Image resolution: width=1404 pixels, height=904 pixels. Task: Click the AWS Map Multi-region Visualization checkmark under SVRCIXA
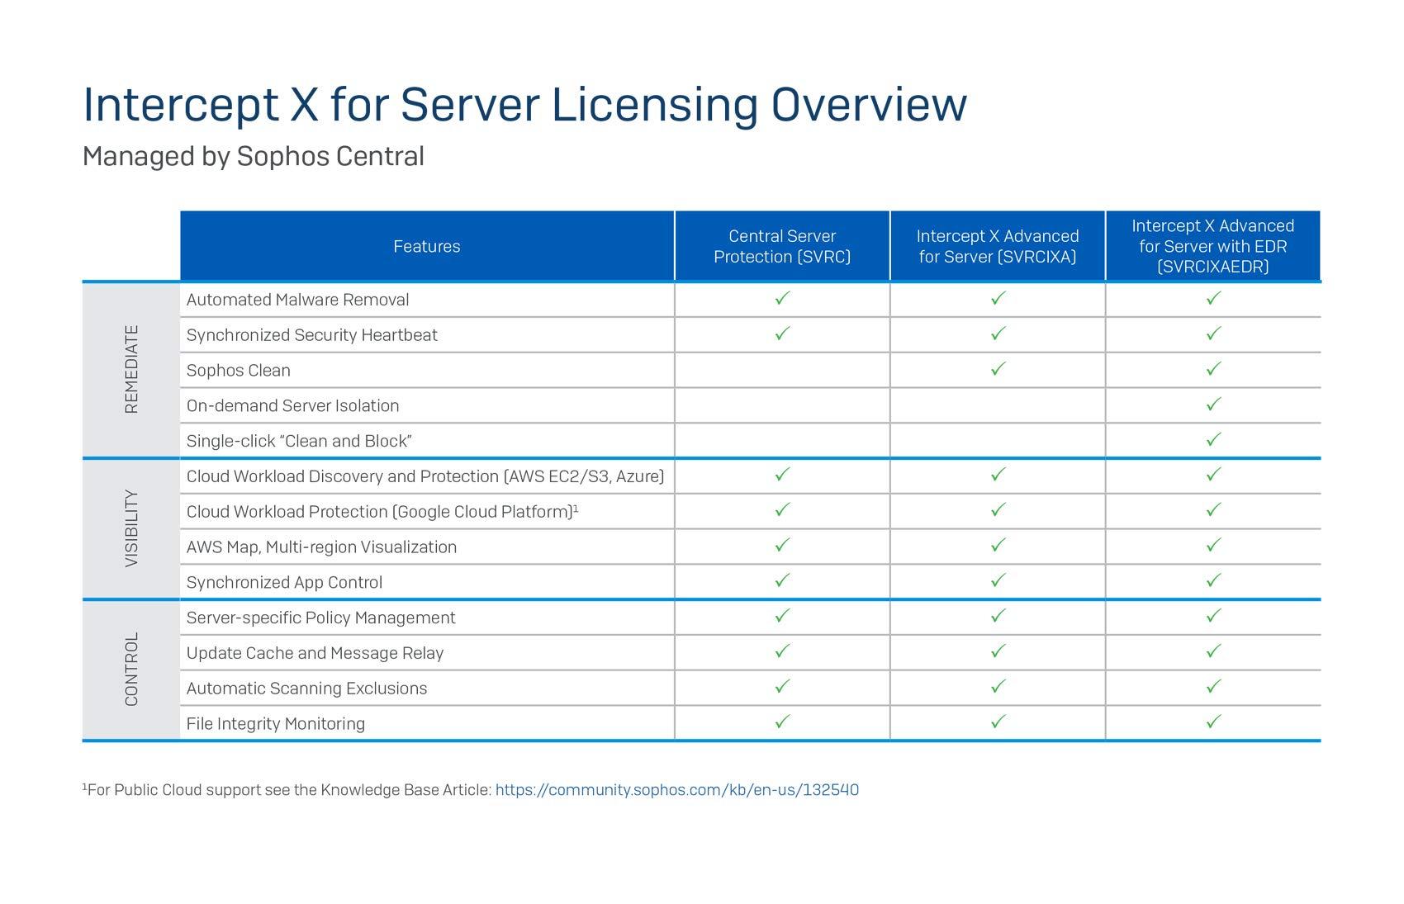click(x=995, y=547)
